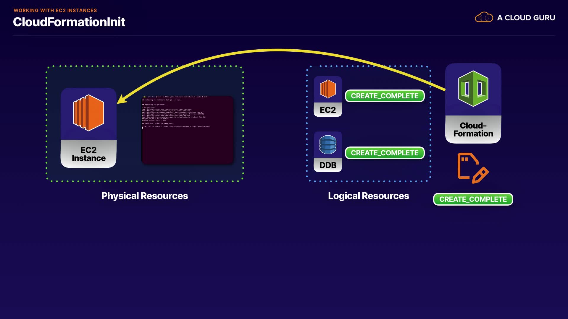This screenshot has width=568, height=319.
Task: Click the EC2 Instance caption text
Action: click(x=88, y=154)
